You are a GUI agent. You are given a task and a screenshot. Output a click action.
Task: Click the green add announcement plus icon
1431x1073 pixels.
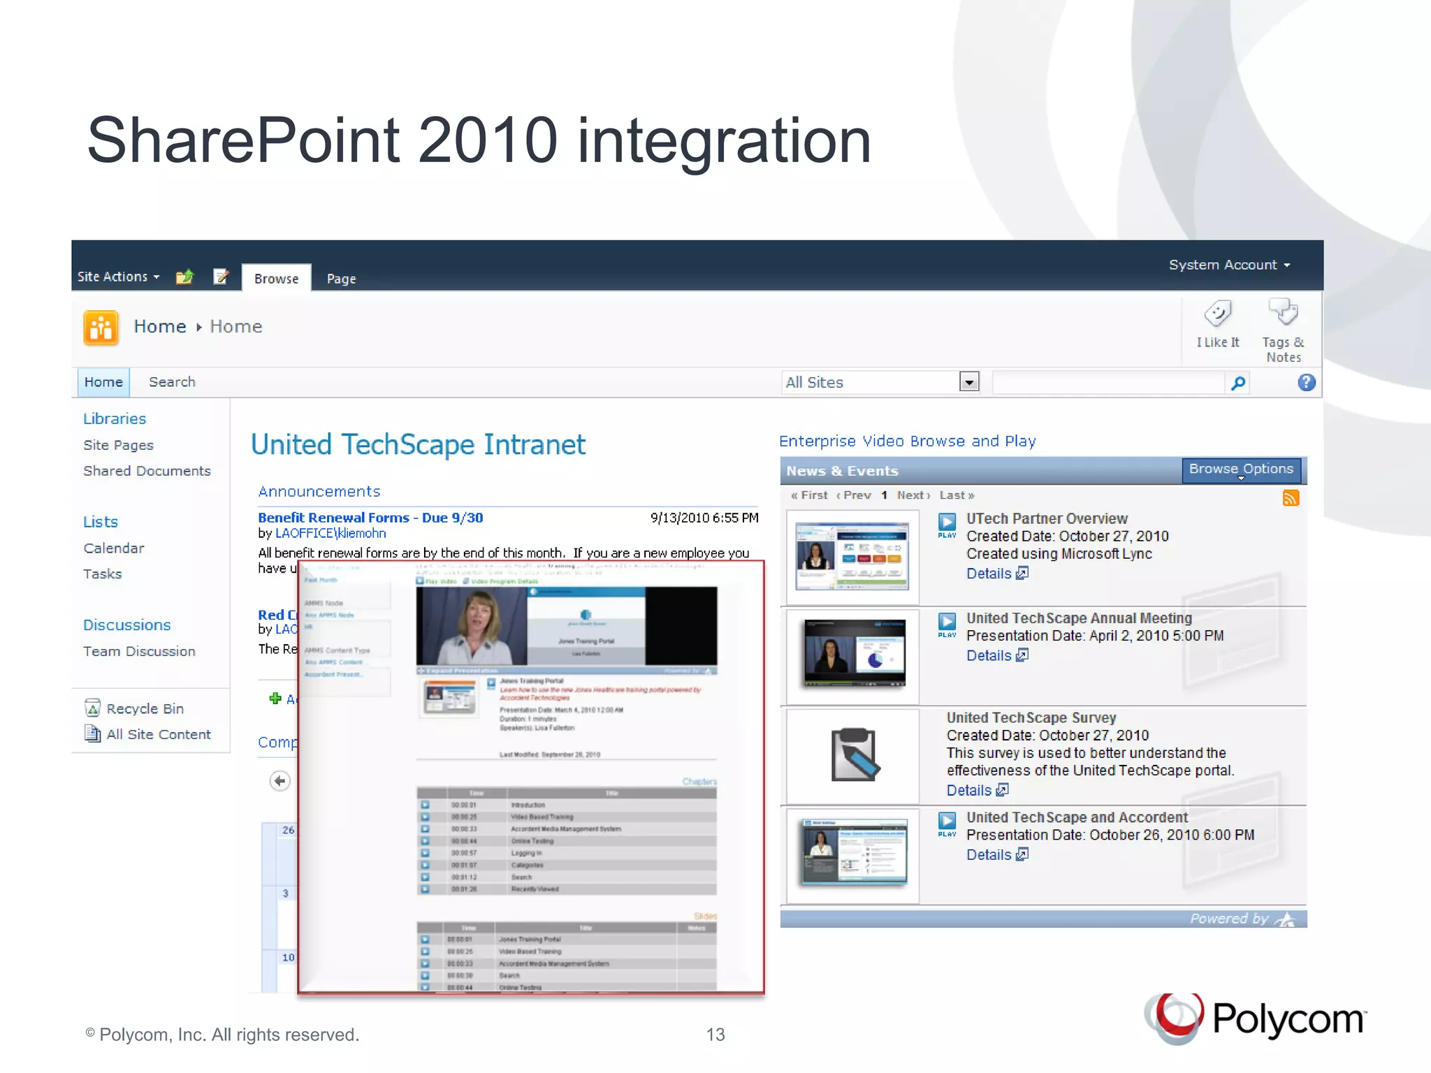275,699
